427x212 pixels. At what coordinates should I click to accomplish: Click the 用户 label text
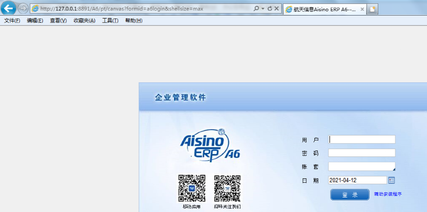310,140
